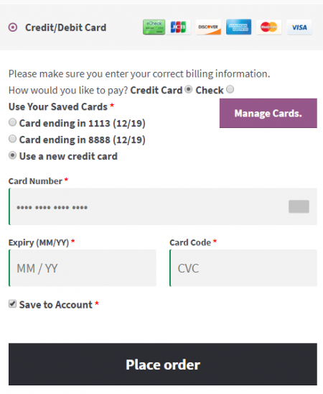The image size is (323, 394).
Task: Click the American Express card logo
Action: click(238, 27)
